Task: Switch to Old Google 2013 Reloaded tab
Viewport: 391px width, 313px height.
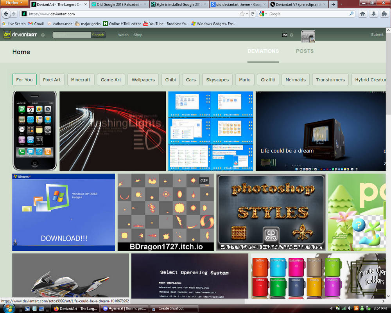Action: tap(119, 4)
